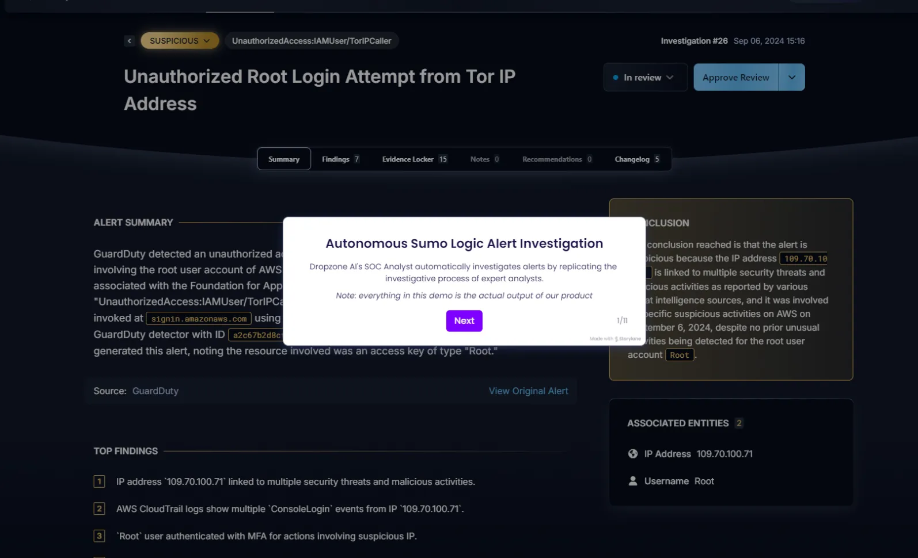Open the Recommendations tab
The width and height of the screenshot is (918, 558).
tap(557, 159)
